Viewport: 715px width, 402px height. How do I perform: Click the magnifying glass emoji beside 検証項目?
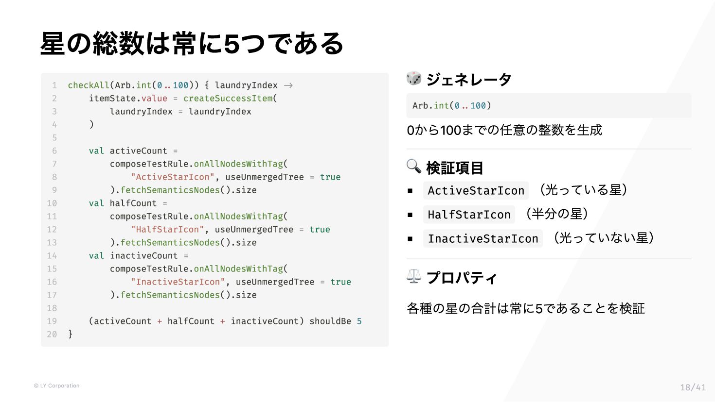coord(414,167)
